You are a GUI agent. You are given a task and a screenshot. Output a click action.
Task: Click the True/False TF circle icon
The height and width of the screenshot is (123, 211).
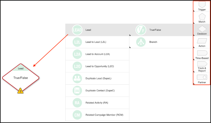[141, 30]
